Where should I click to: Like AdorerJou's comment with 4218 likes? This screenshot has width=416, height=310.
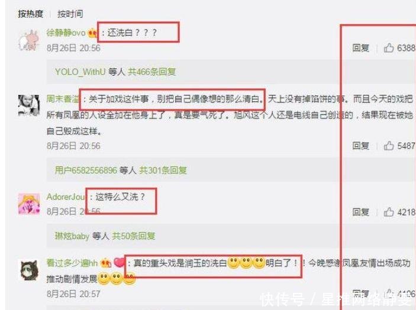[x=389, y=212]
